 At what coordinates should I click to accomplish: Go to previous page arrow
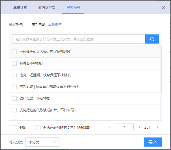tap(110, 127)
